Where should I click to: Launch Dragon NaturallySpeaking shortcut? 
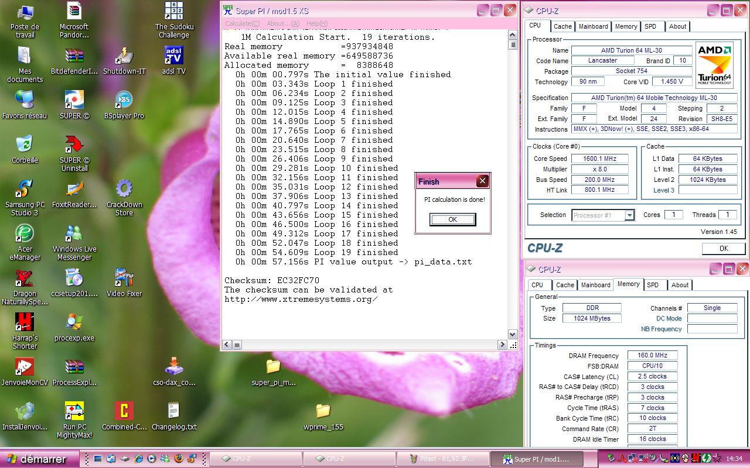25,287
